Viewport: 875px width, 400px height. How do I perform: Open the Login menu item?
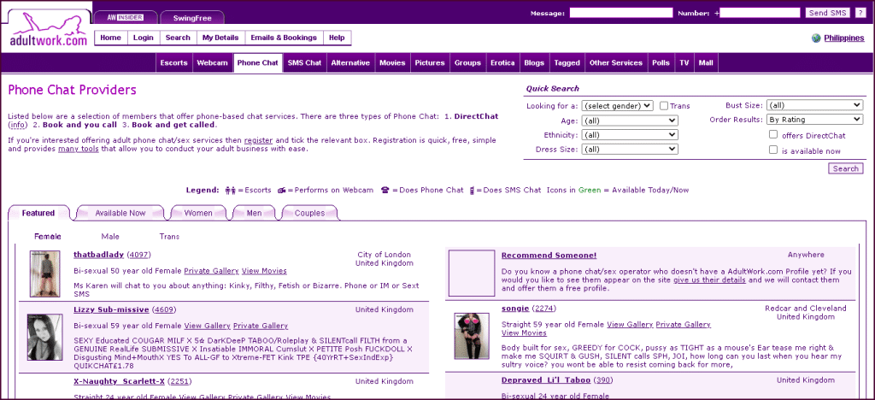[x=144, y=38]
